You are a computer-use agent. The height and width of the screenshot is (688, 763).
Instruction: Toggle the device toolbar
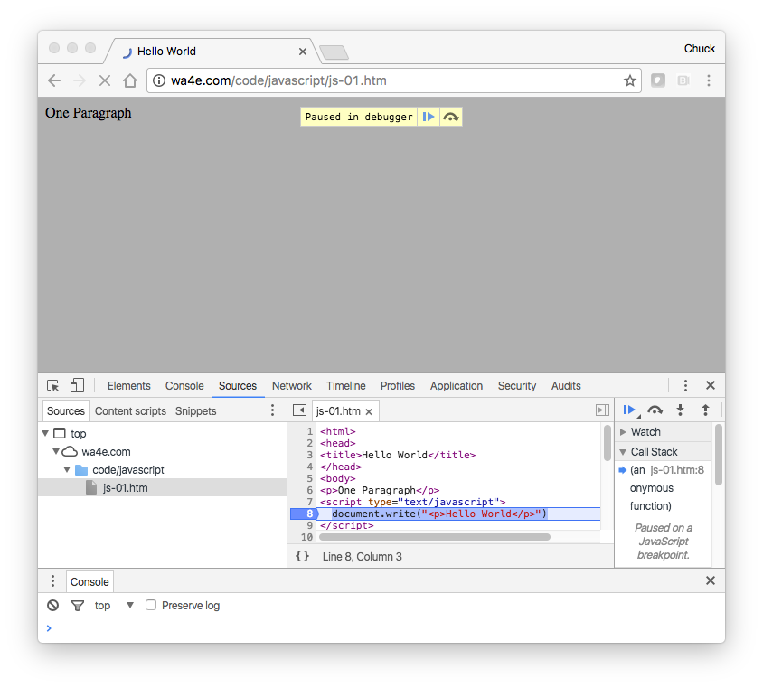[x=77, y=385]
